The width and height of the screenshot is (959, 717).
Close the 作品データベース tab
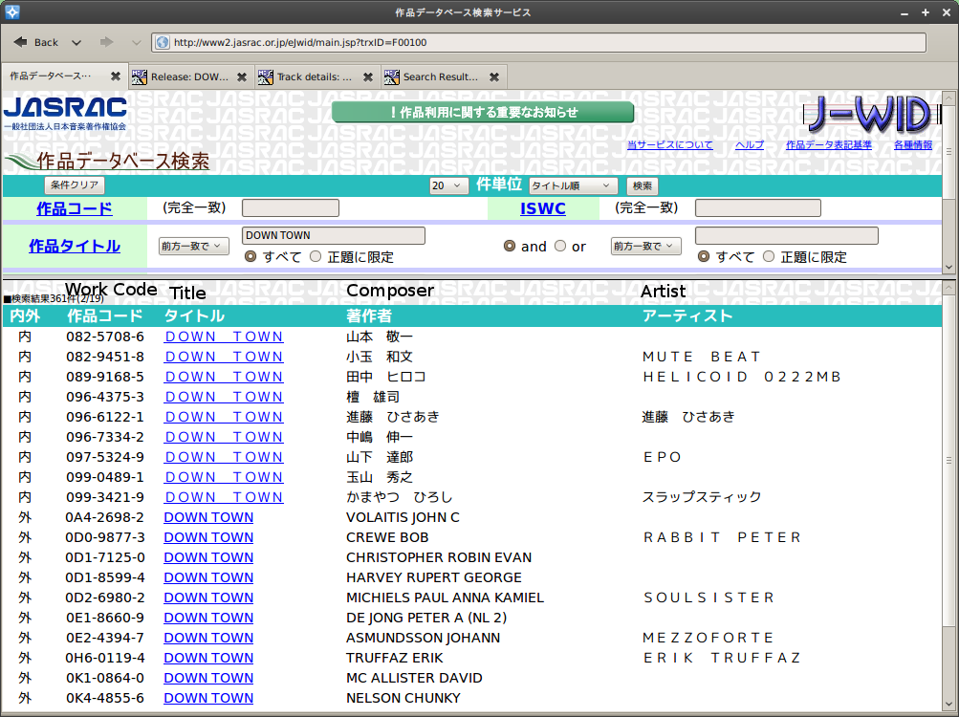click(115, 76)
